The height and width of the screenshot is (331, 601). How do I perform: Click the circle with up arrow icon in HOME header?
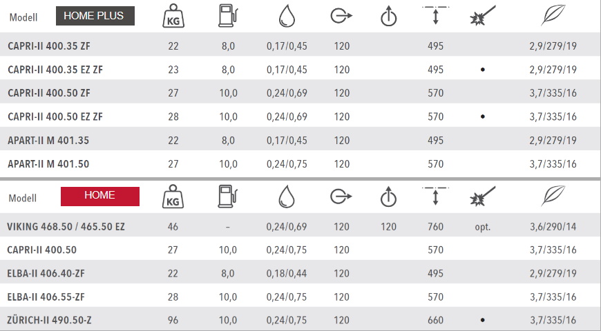click(388, 197)
